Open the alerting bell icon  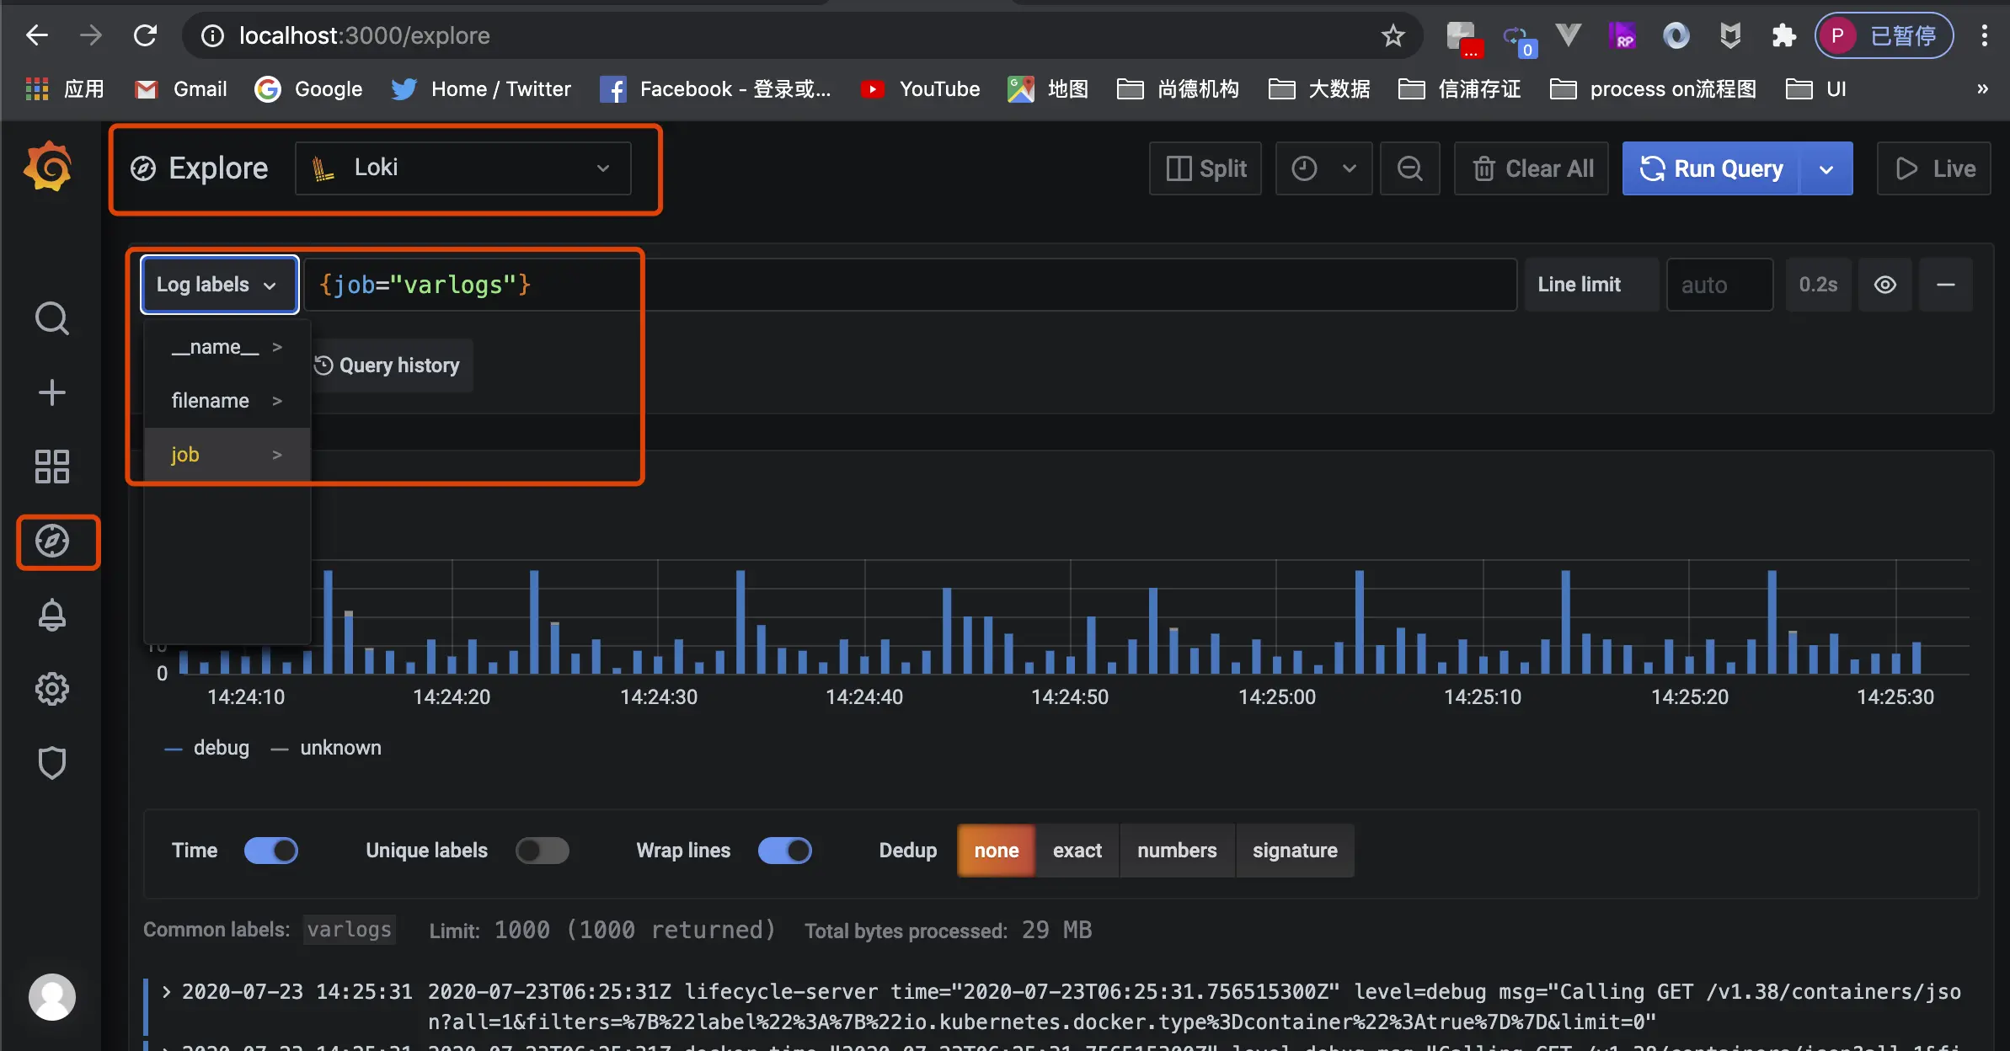(51, 616)
